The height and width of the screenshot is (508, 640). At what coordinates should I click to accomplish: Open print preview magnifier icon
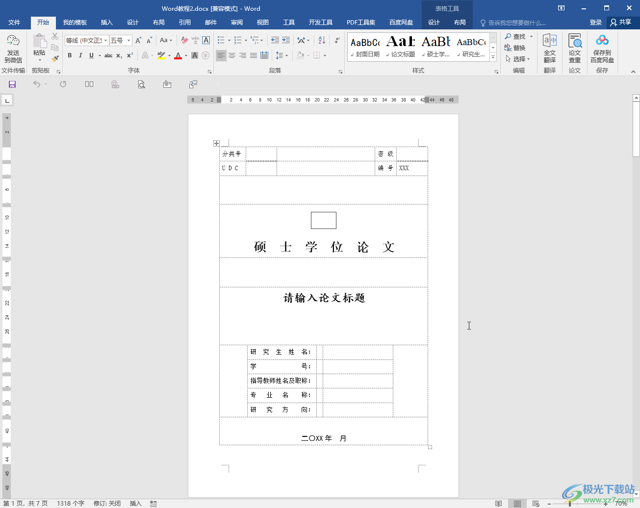141,84
